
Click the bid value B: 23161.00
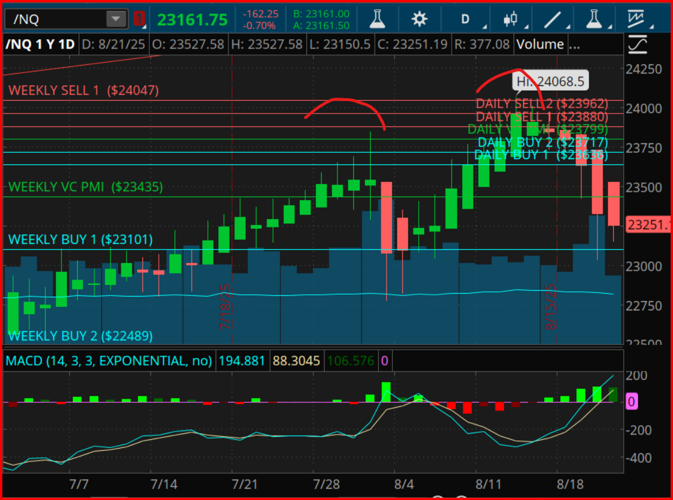click(x=322, y=14)
